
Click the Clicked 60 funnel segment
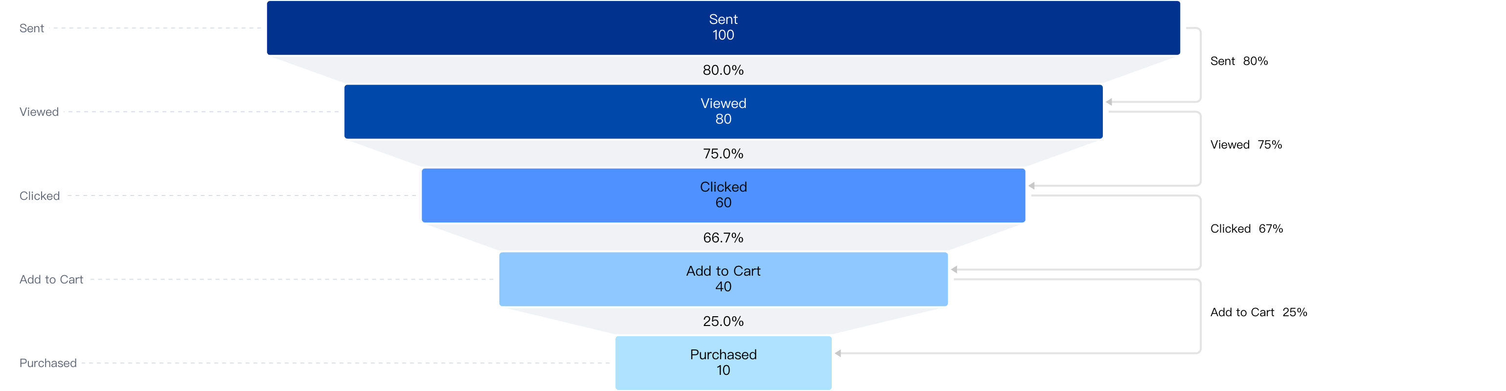point(723,195)
